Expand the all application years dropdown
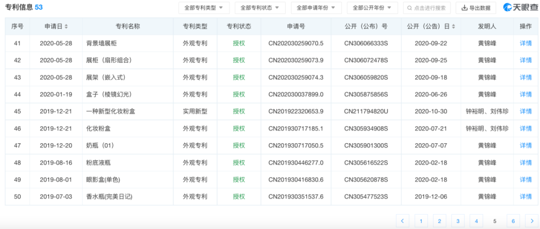Screen dimensions: 540x229 pos(315,8)
